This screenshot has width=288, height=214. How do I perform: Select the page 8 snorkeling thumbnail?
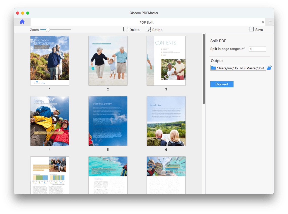tap(108, 175)
